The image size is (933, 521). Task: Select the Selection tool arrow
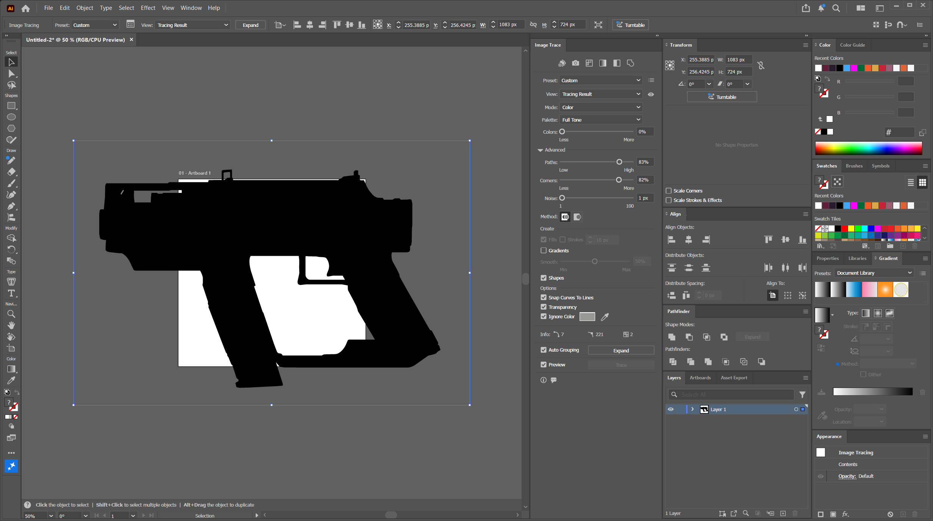click(11, 62)
